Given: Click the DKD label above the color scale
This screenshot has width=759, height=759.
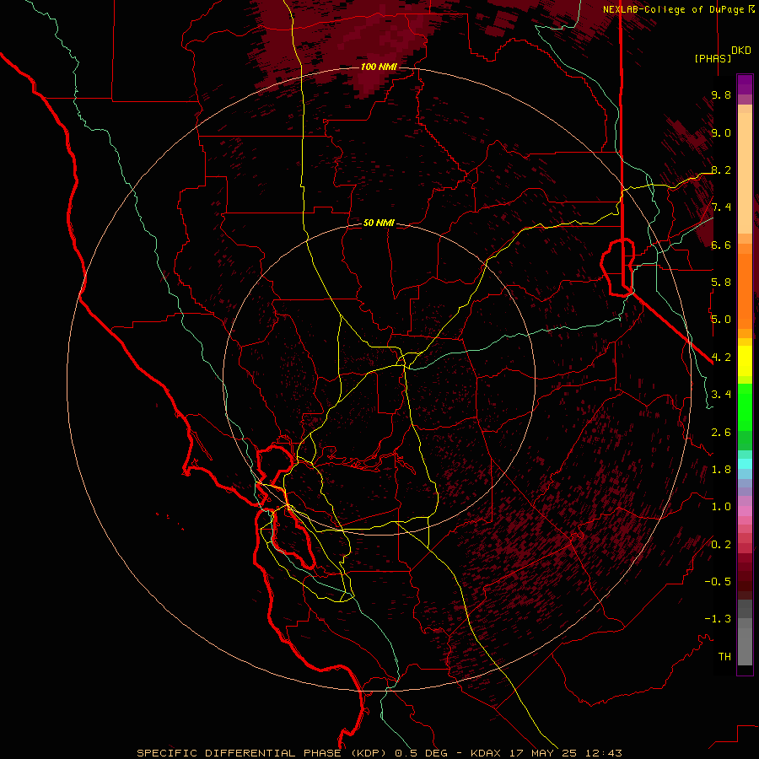Looking at the screenshot, I should point(741,51).
